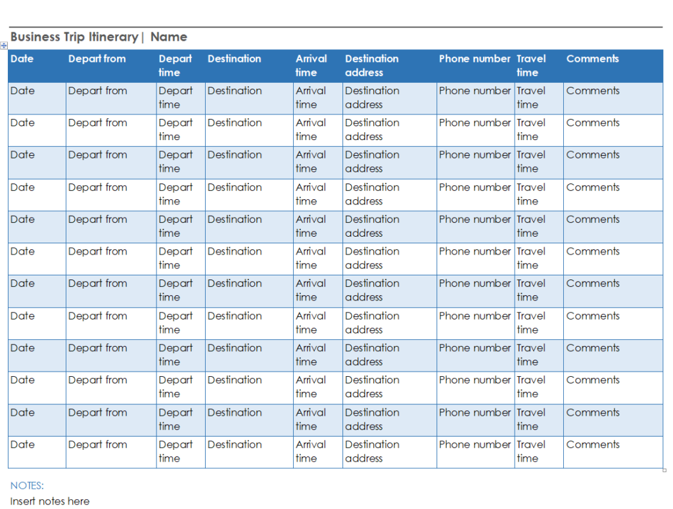The width and height of the screenshot is (673, 509).
Task: Click 'Phone number' in the eighth data row
Action: point(475,316)
